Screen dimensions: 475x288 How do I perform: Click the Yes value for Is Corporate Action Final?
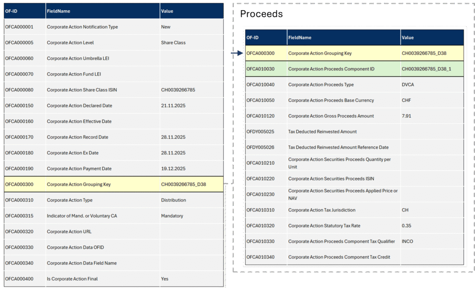click(165, 279)
